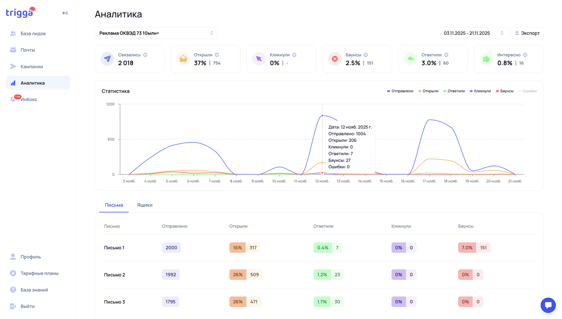
Task: Click info icon beside Баунсы metric
Action: 366,55
